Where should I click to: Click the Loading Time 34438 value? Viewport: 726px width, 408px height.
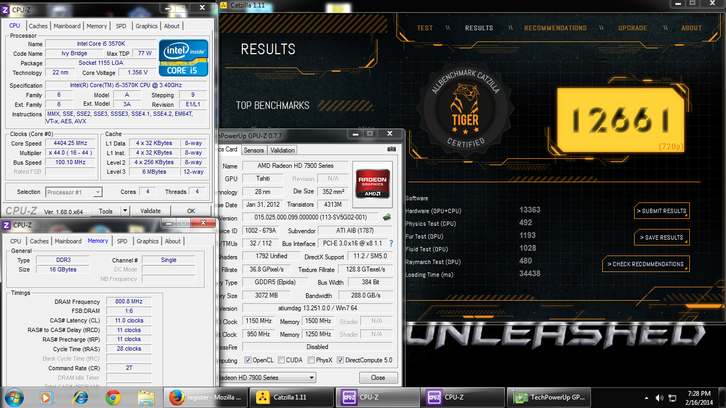pyautogui.click(x=529, y=274)
